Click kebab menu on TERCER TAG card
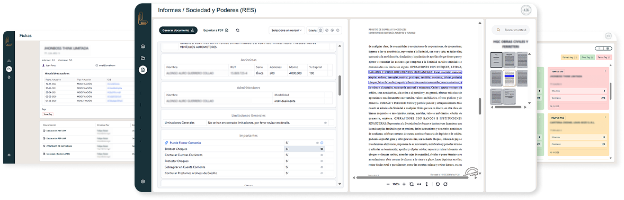This screenshot has width=624, height=200. pyautogui.click(x=605, y=71)
